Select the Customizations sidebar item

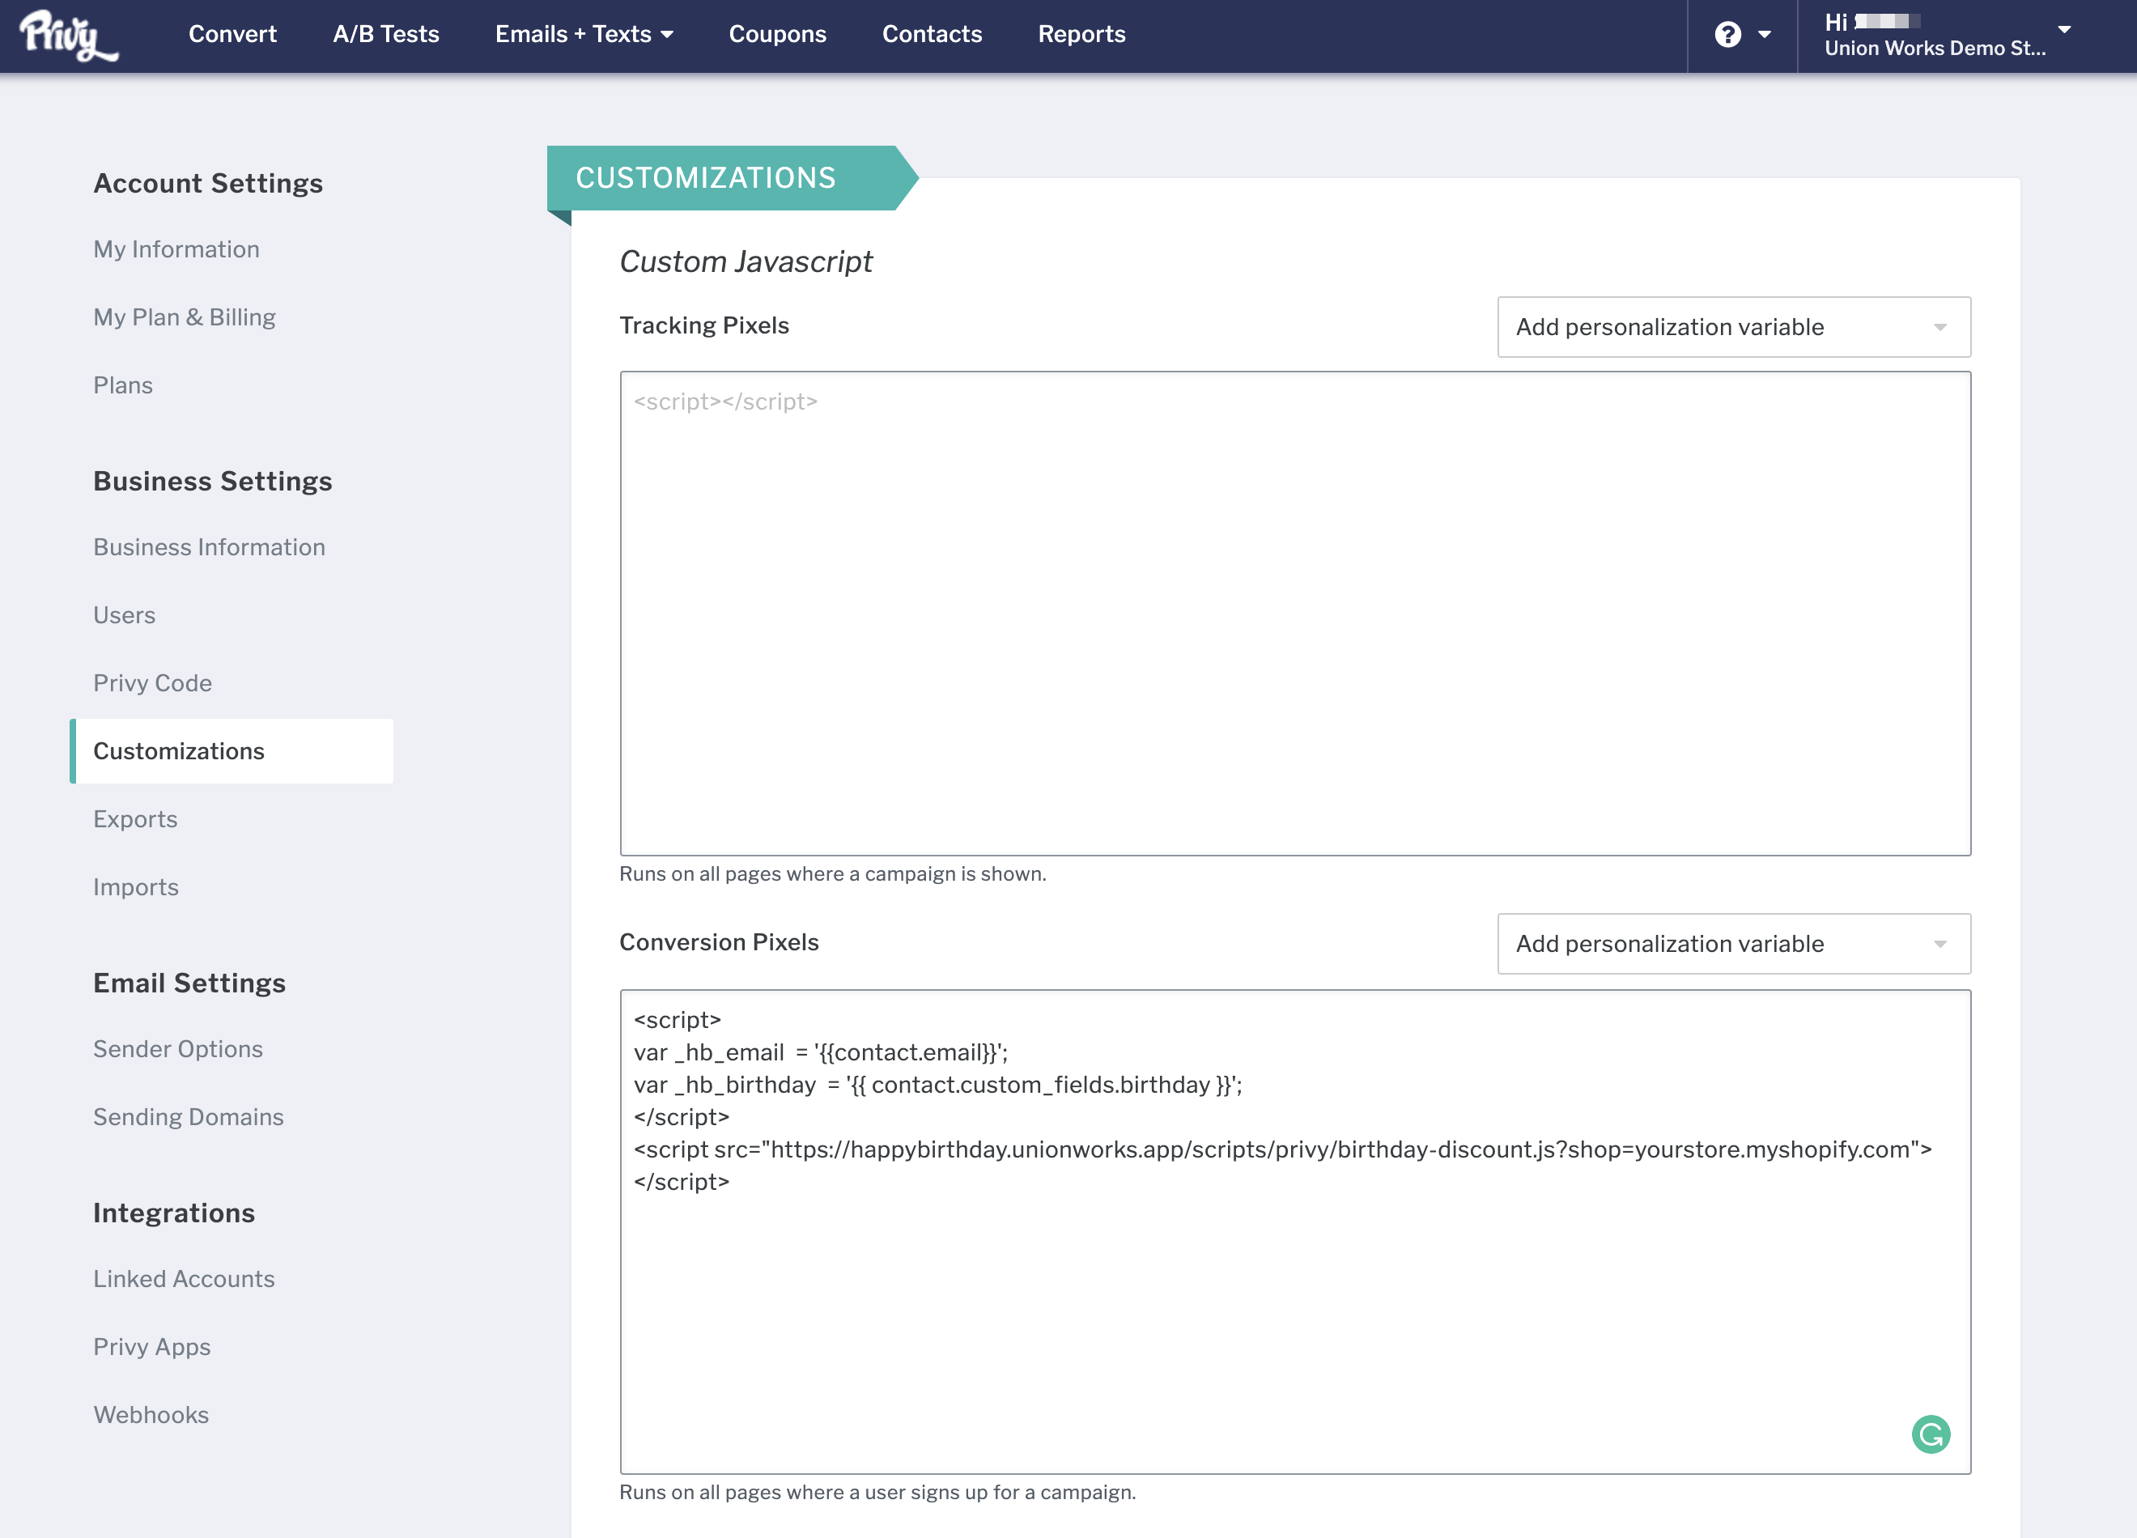click(x=179, y=751)
